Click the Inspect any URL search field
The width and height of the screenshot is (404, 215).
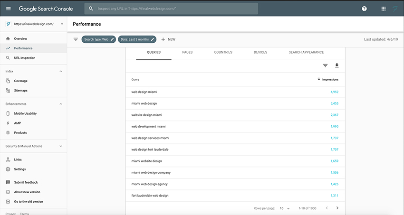click(171, 9)
